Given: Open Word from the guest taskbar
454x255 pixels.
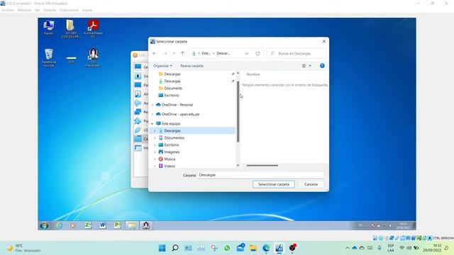Looking at the screenshot, I should click(102, 225).
